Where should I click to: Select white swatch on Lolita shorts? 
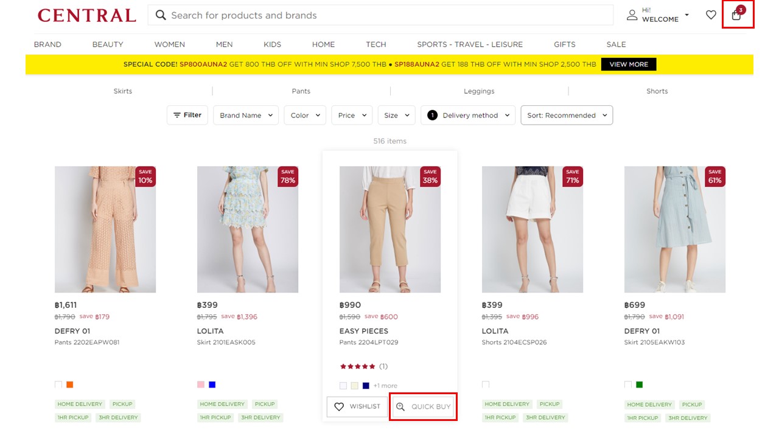click(486, 384)
